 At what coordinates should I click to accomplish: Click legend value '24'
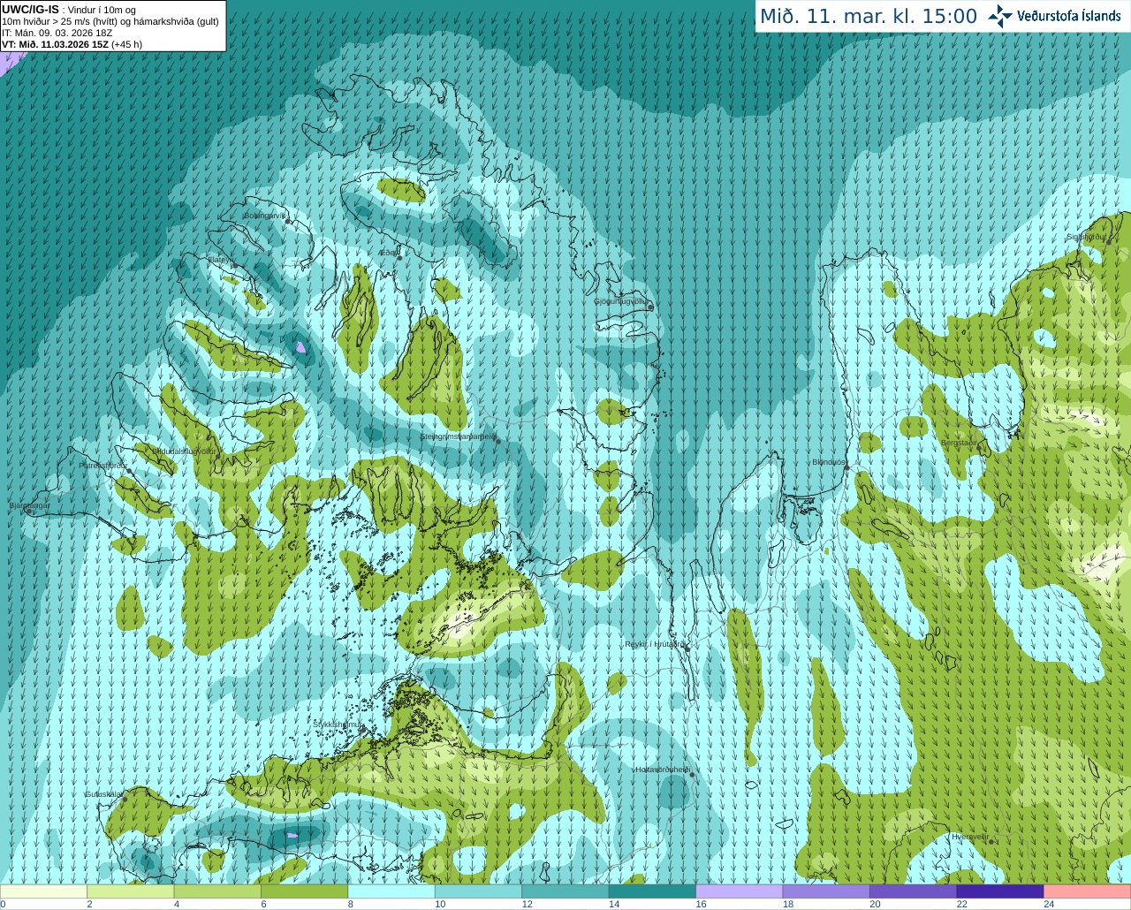pyautogui.click(x=1049, y=904)
